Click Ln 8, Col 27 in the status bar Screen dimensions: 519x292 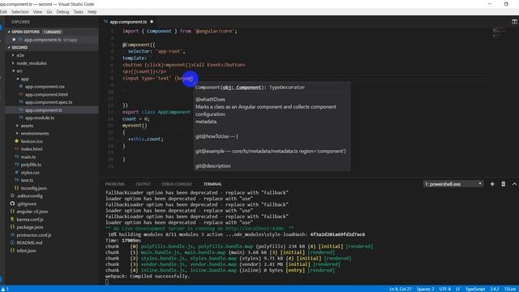pyautogui.click(x=400, y=289)
